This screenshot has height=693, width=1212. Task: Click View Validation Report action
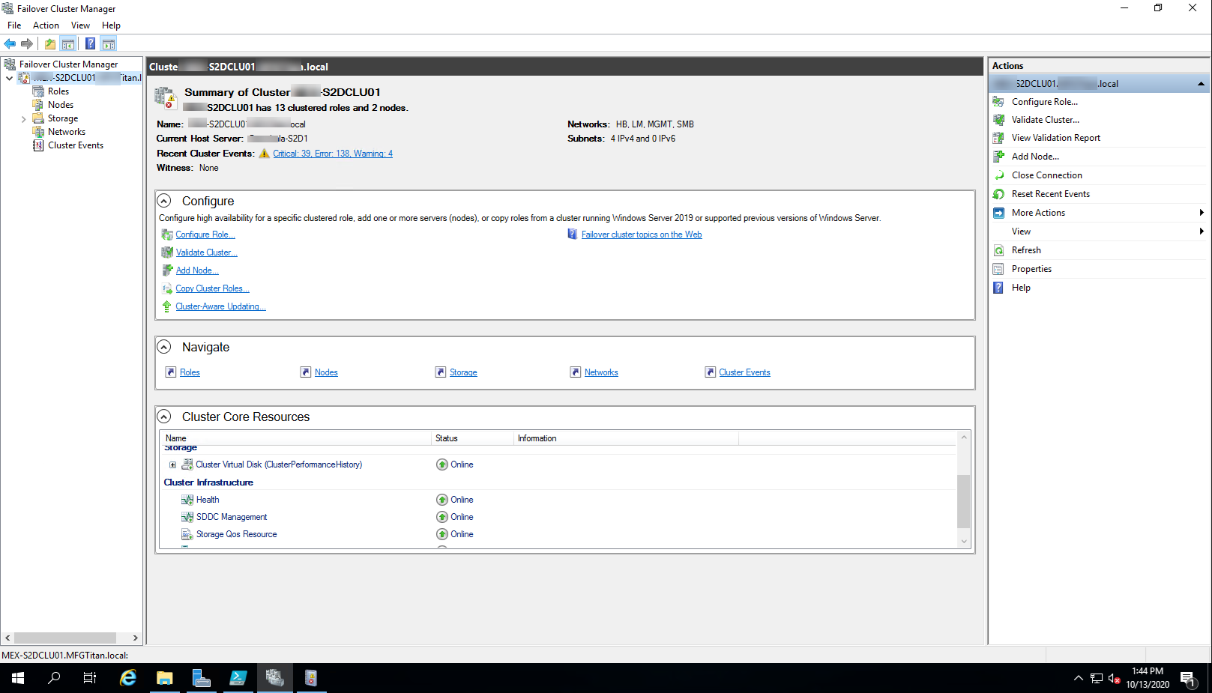(1056, 138)
